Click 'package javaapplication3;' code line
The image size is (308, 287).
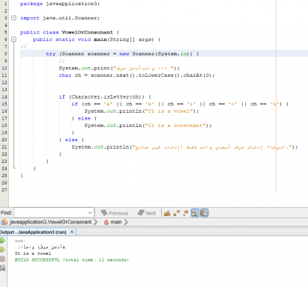(x=60, y=4)
